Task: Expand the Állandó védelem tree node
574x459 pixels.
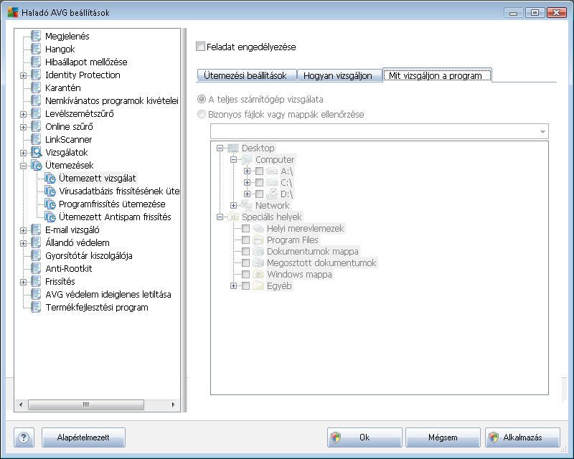Action: coord(23,243)
